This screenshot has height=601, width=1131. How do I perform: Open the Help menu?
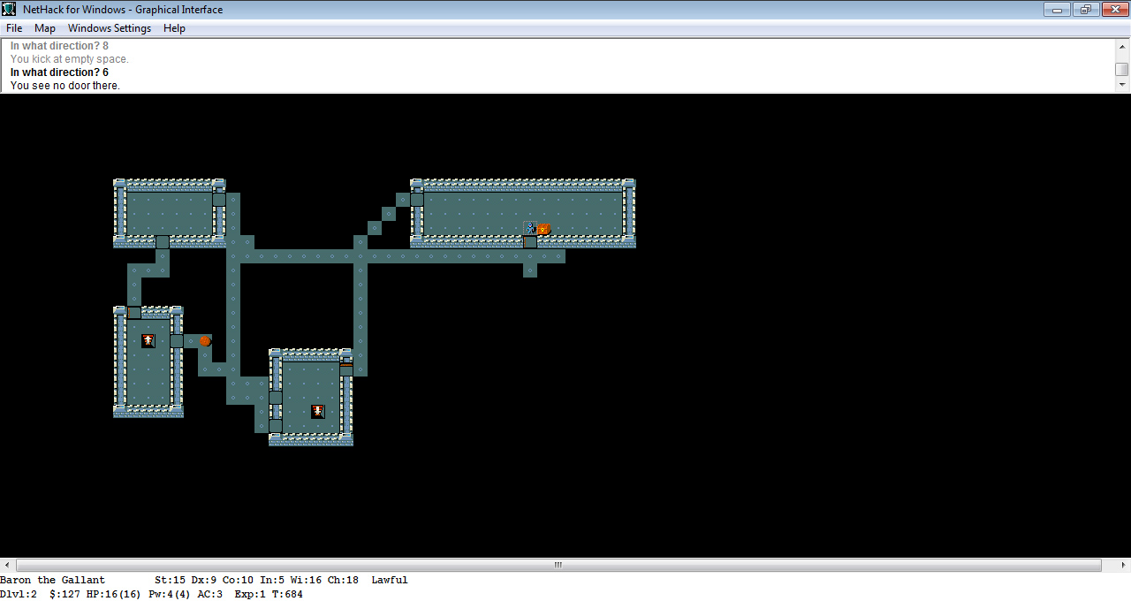point(175,28)
